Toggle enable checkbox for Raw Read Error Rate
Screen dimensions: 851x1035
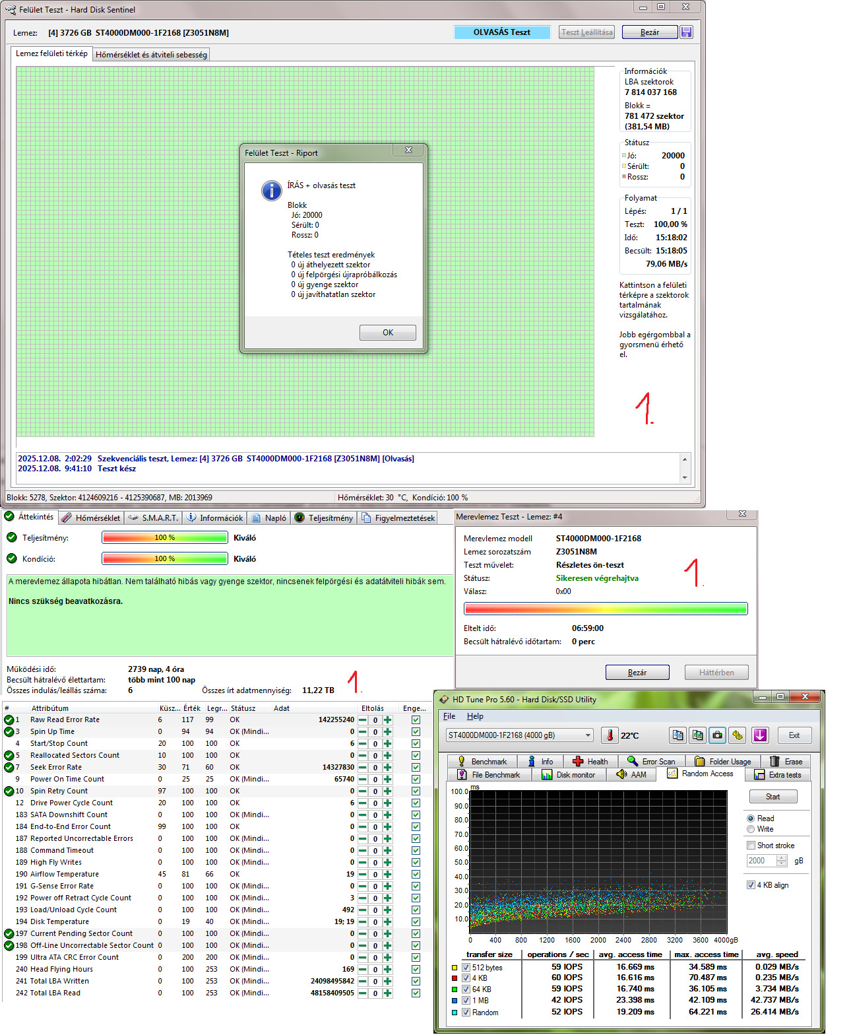tap(416, 720)
